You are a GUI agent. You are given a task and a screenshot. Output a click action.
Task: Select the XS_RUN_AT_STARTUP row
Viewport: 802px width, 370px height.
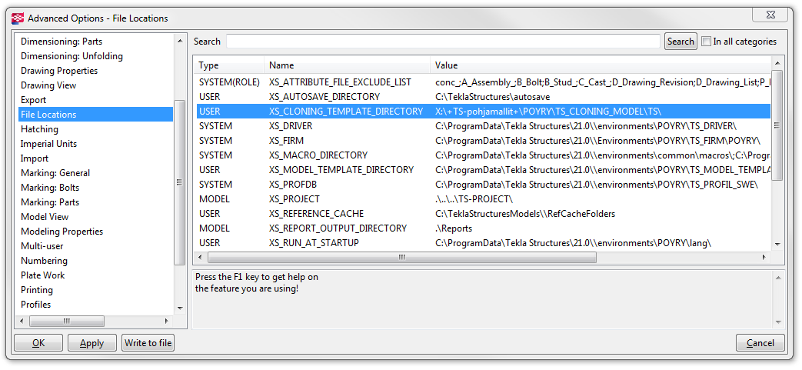point(482,242)
